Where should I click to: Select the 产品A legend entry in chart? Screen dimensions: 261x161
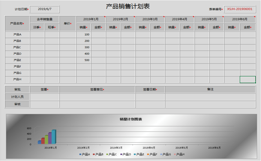(85, 154)
